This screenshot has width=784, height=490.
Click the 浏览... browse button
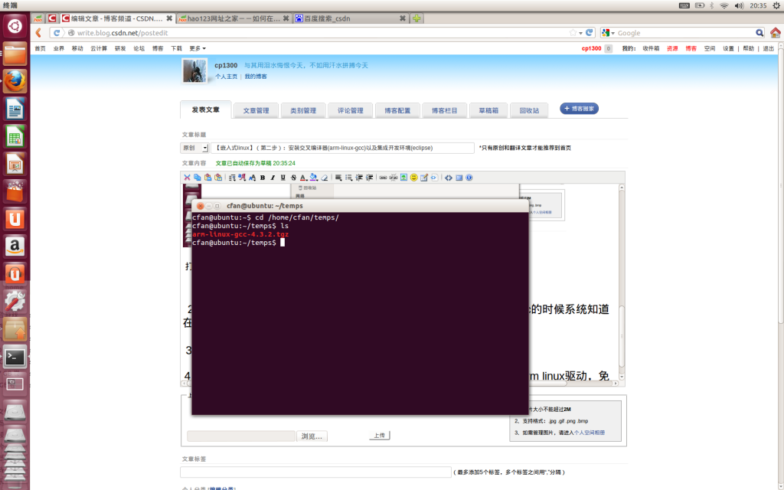[312, 436]
